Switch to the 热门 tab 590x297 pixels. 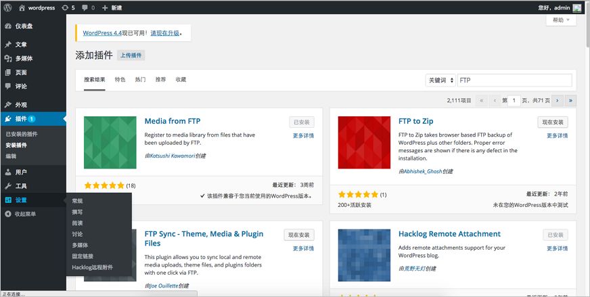click(x=140, y=80)
